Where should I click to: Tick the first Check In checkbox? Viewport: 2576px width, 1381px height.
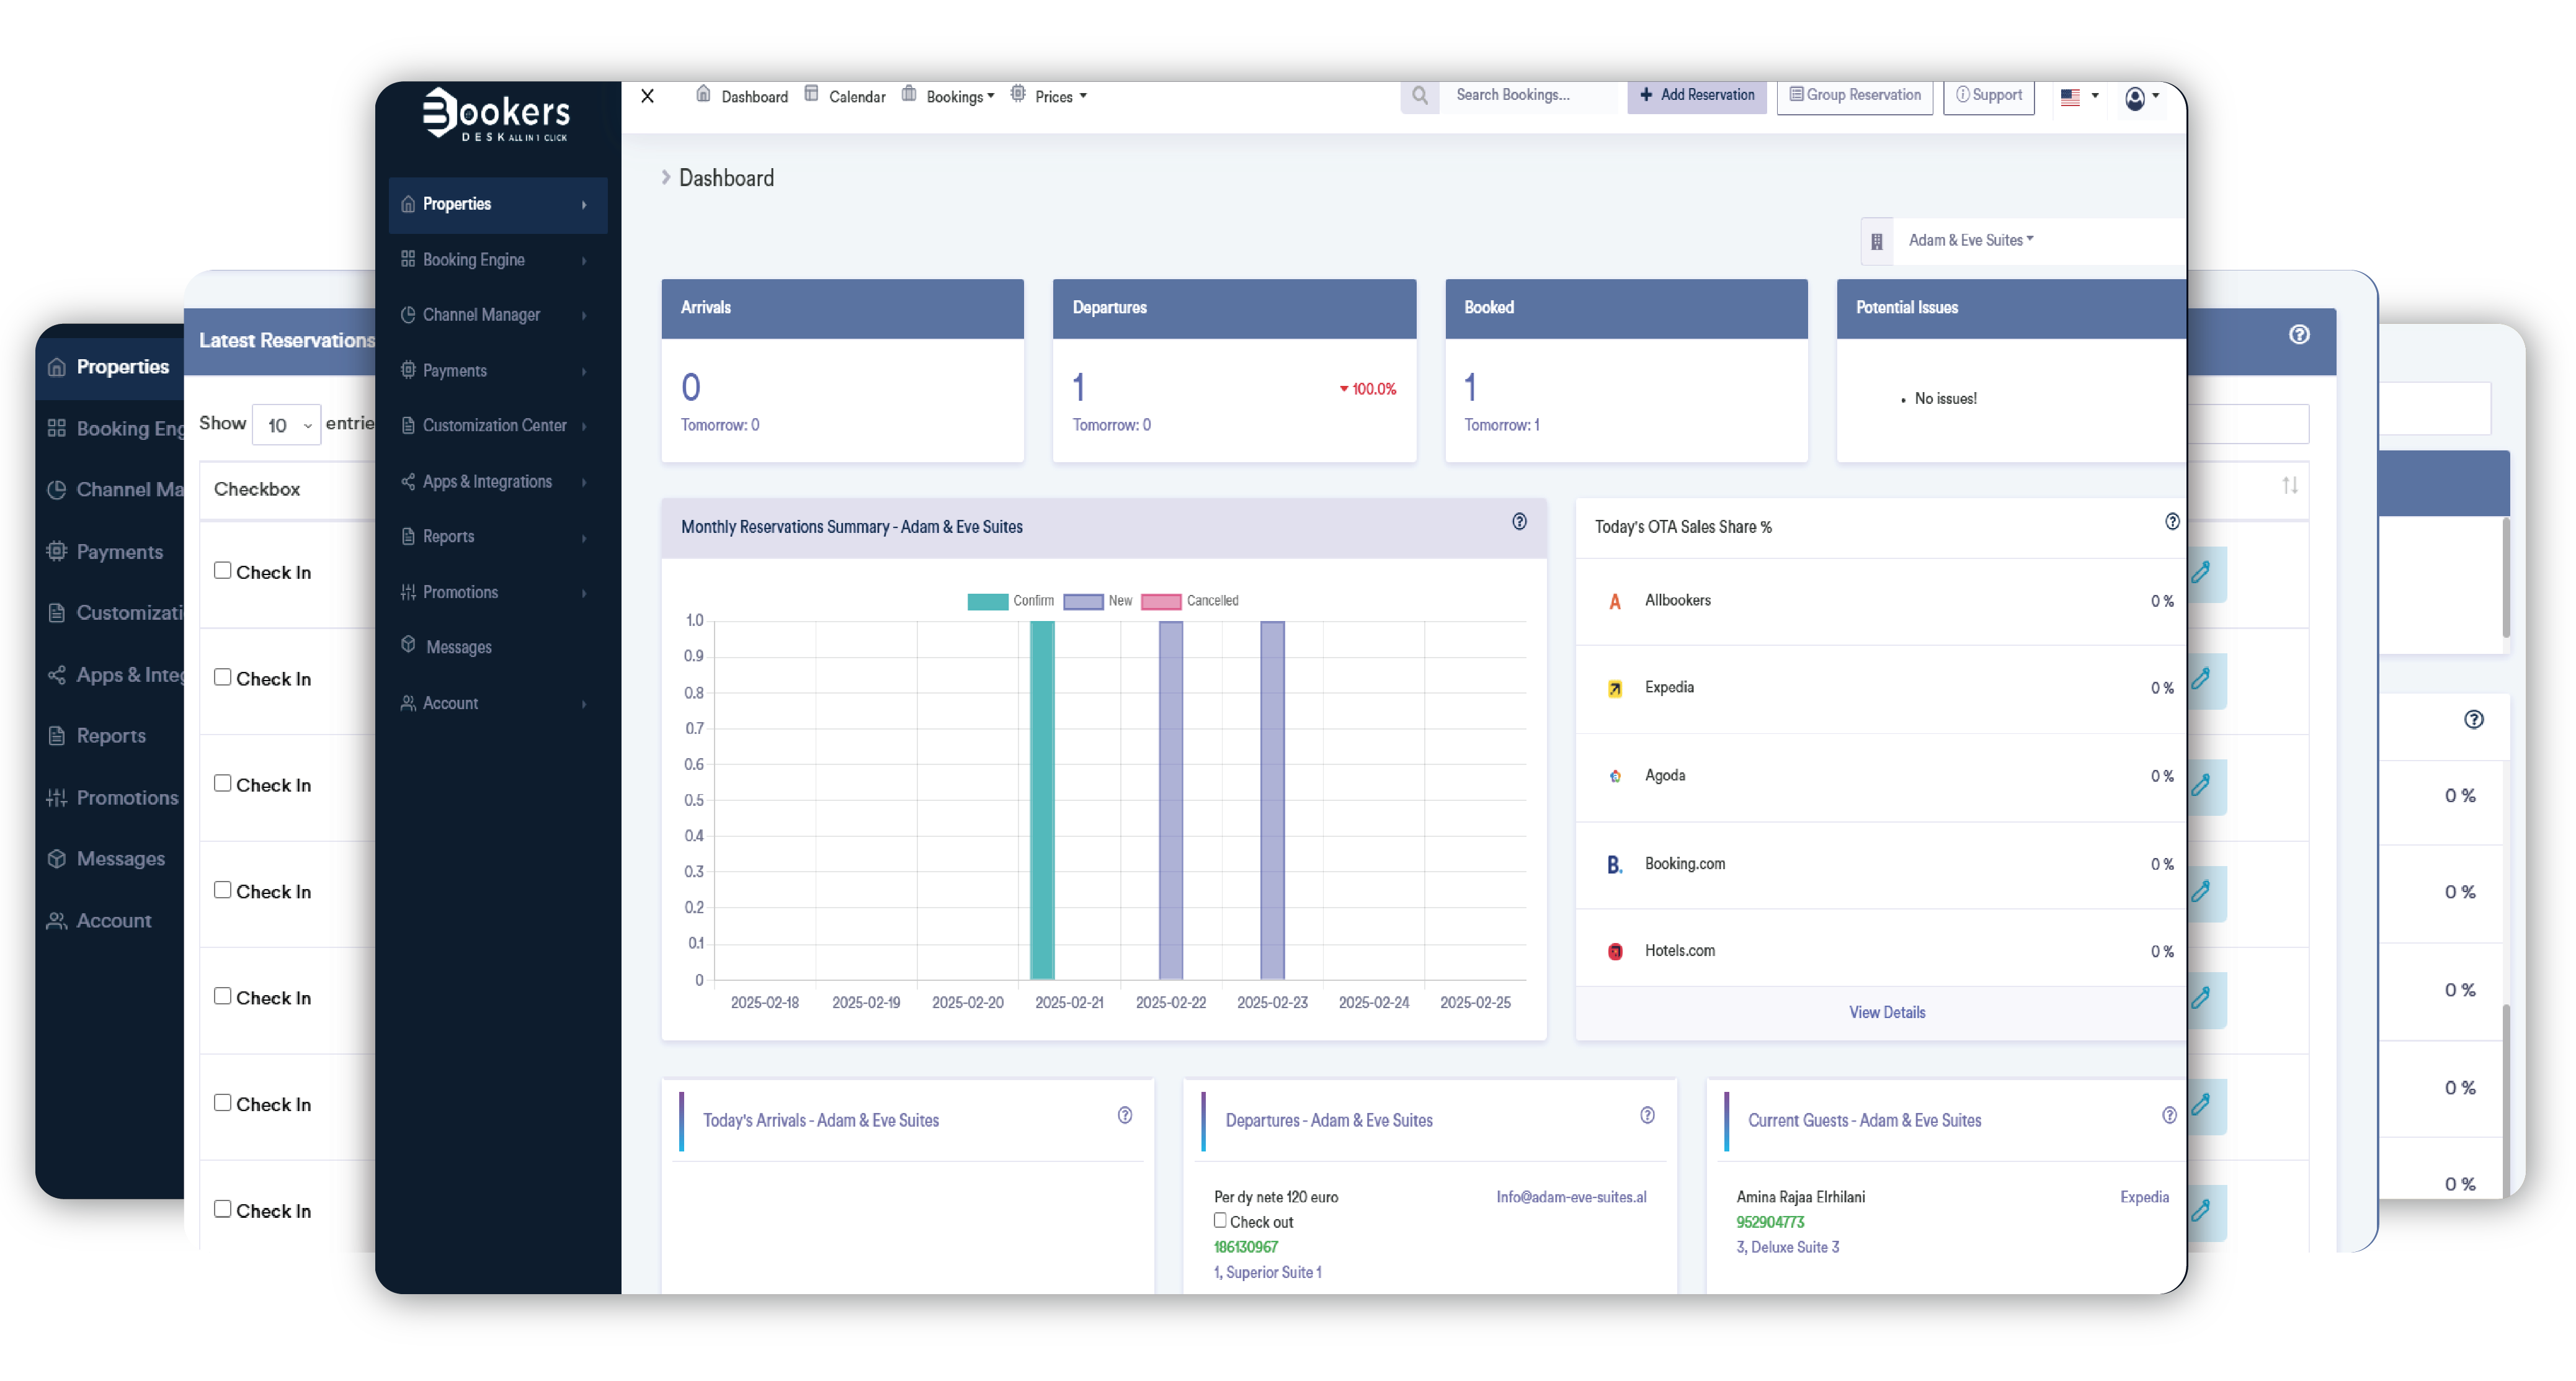(x=223, y=570)
